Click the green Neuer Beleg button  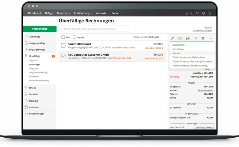coord(40,29)
